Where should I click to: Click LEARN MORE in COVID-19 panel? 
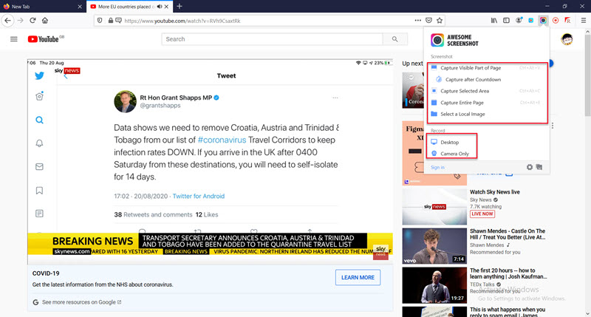click(x=358, y=277)
